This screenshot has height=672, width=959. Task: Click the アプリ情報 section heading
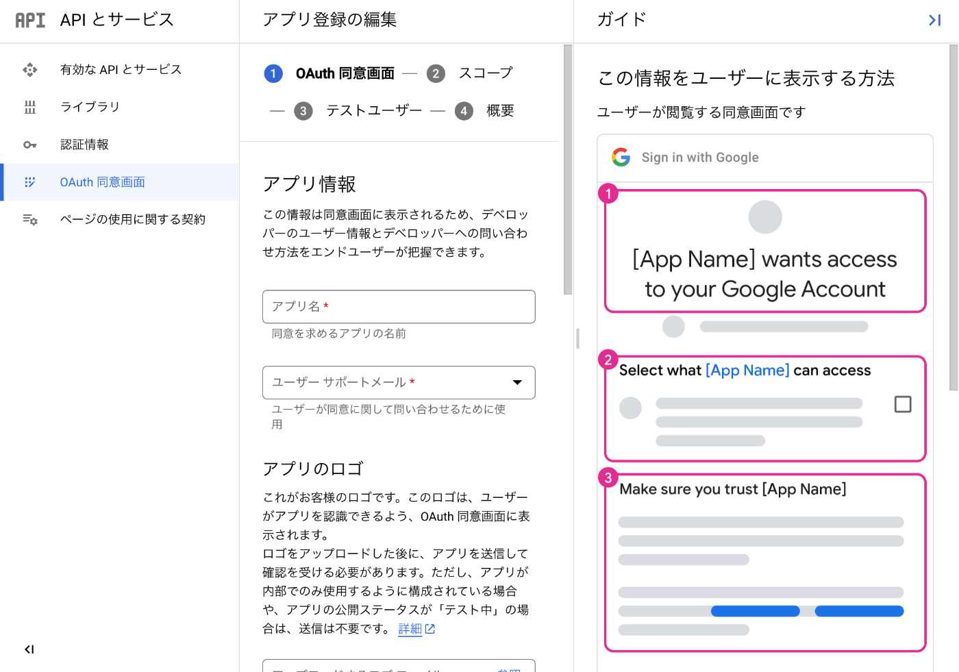point(309,184)
